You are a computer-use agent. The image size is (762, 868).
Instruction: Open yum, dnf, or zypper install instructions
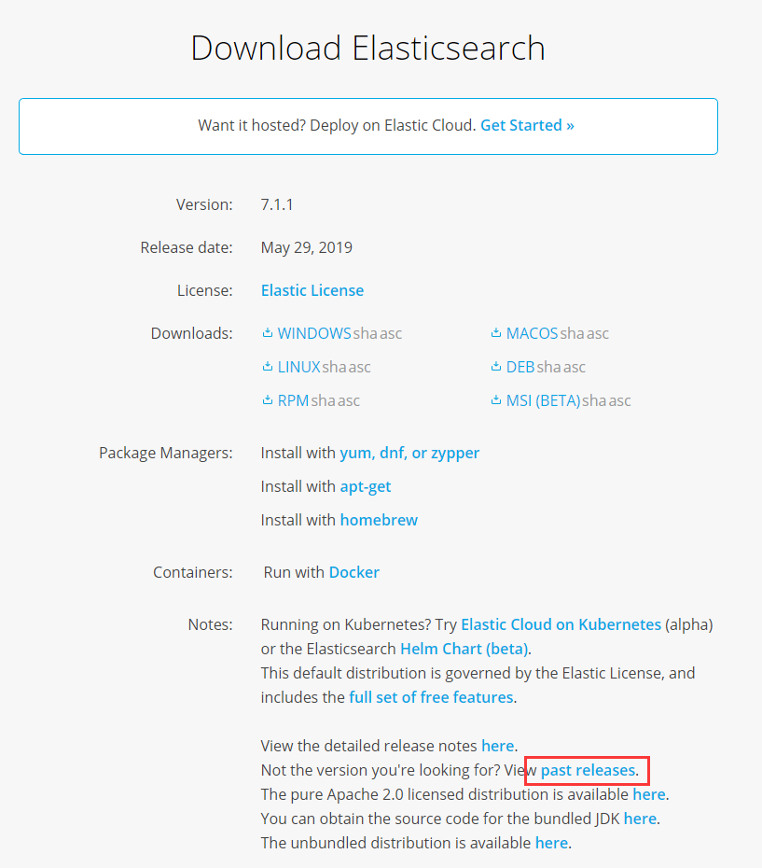pos(409,454)
